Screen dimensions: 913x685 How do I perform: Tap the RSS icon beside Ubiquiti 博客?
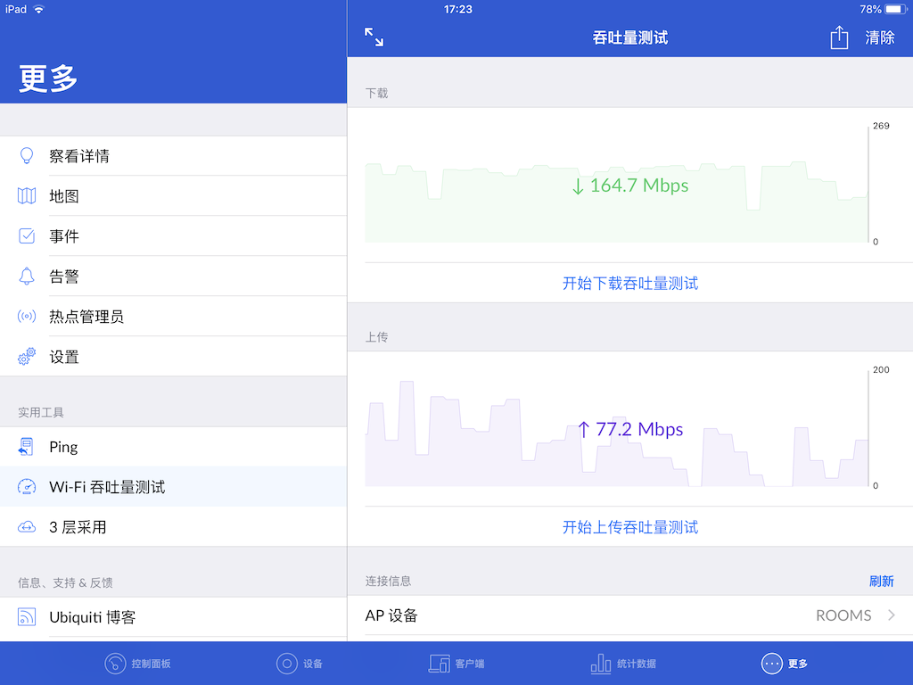coord(27,617)
